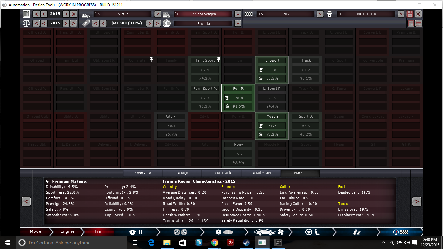
Task: Select the Track market header
Action: [x=305, y=60]
